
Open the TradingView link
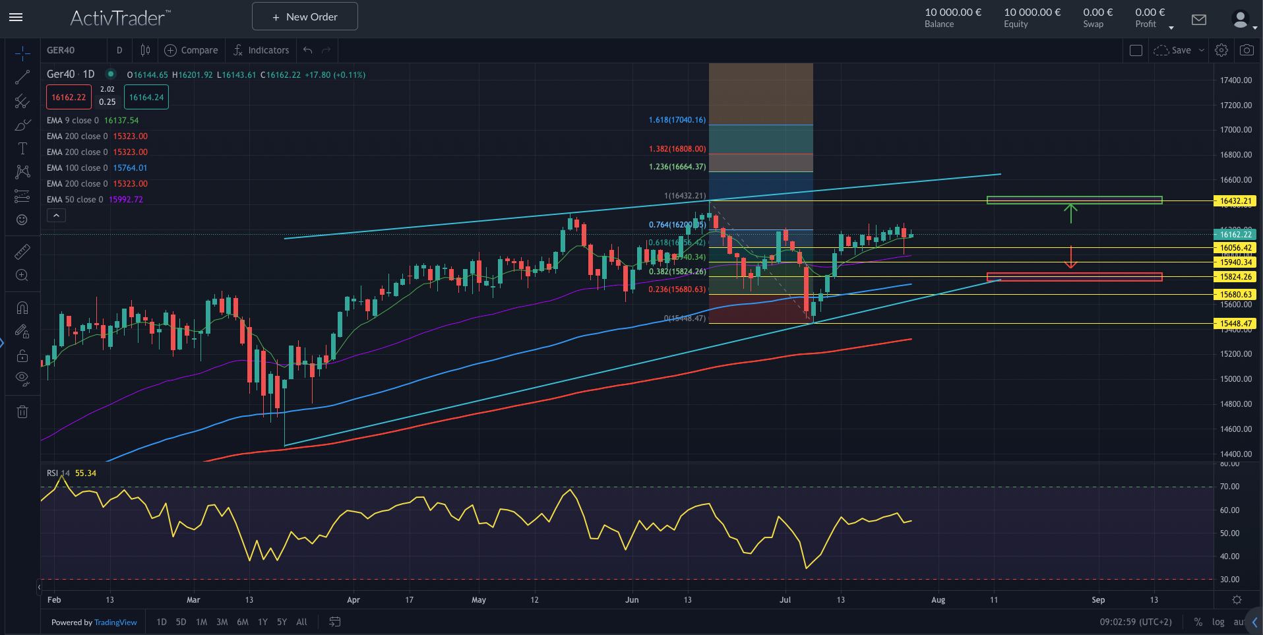pyautogui.click(x=115, y=622)
